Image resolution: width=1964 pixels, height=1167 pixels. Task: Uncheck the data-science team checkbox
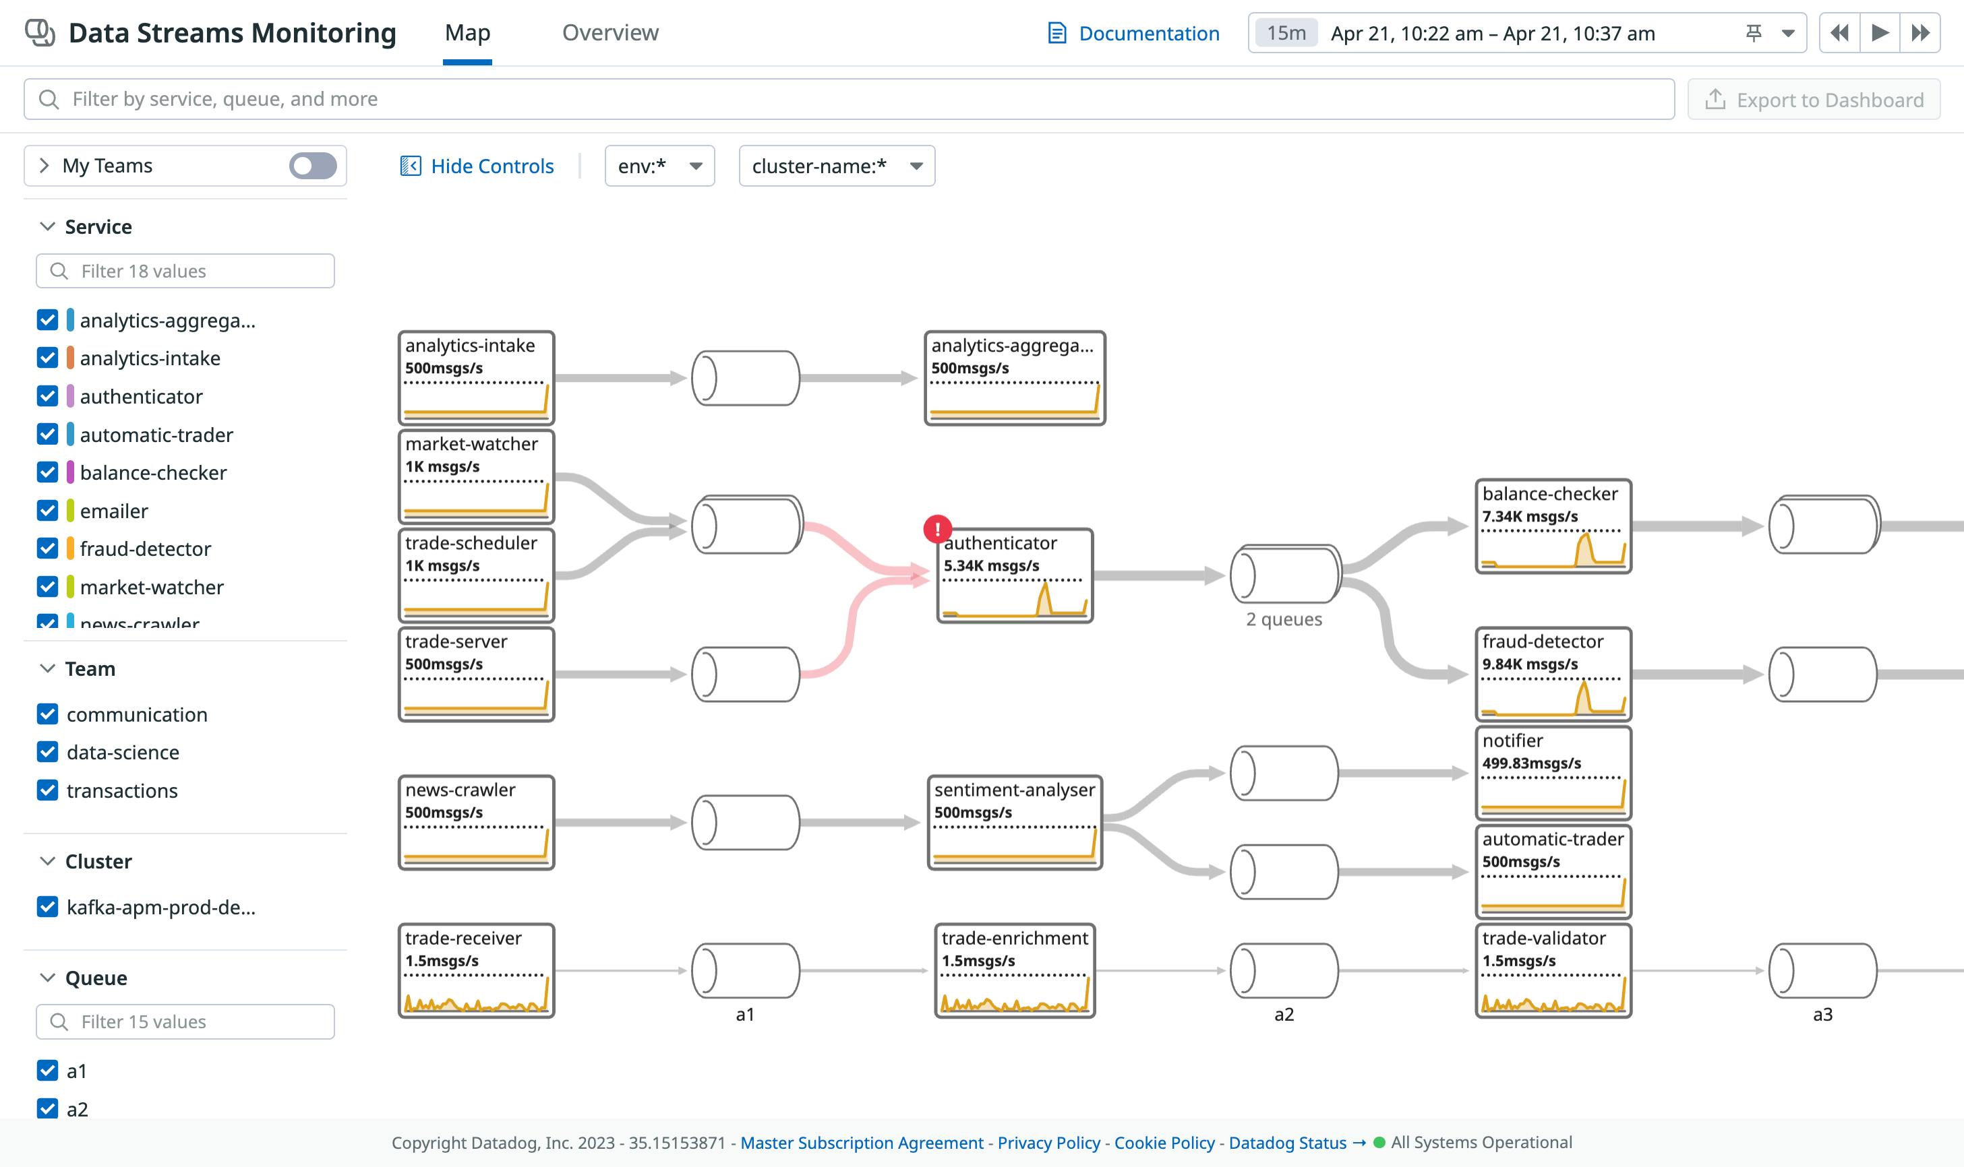click(x=48, y=753)
